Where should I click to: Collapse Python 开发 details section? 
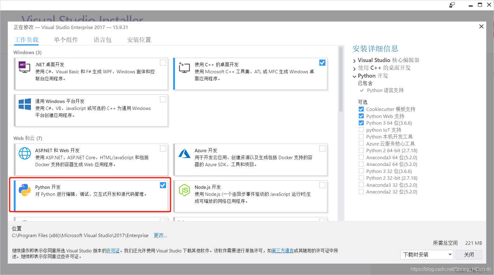pos(355,76)
